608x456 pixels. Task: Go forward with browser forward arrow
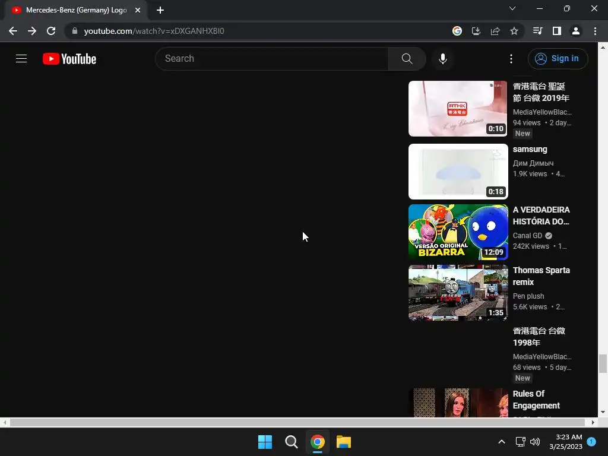(x=32, y=31)
